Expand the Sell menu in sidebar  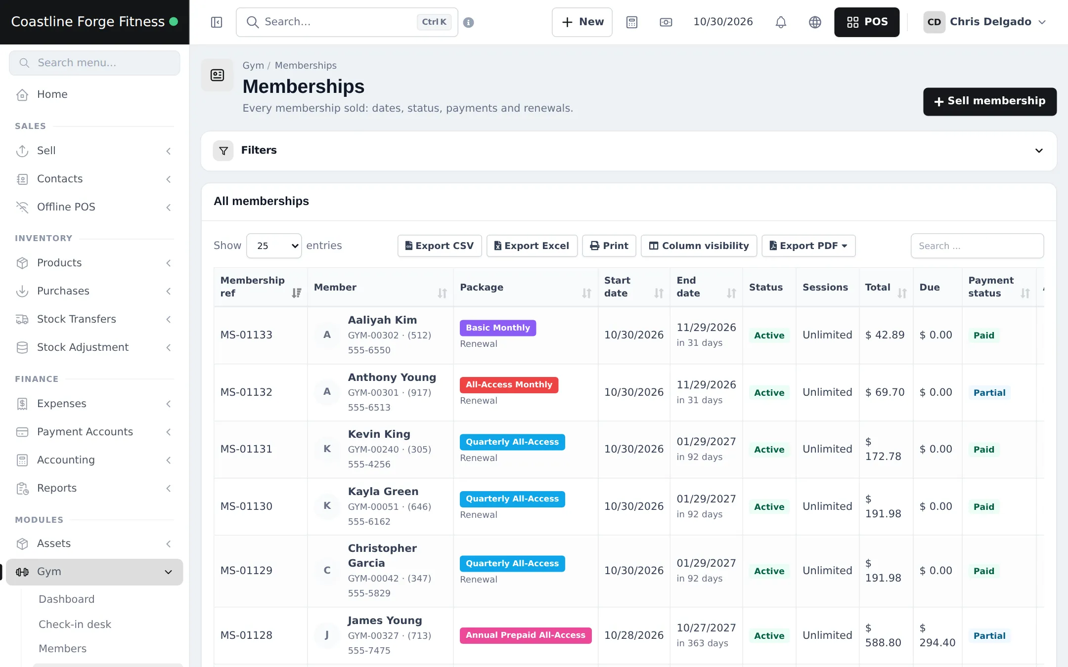click(94, 151)
